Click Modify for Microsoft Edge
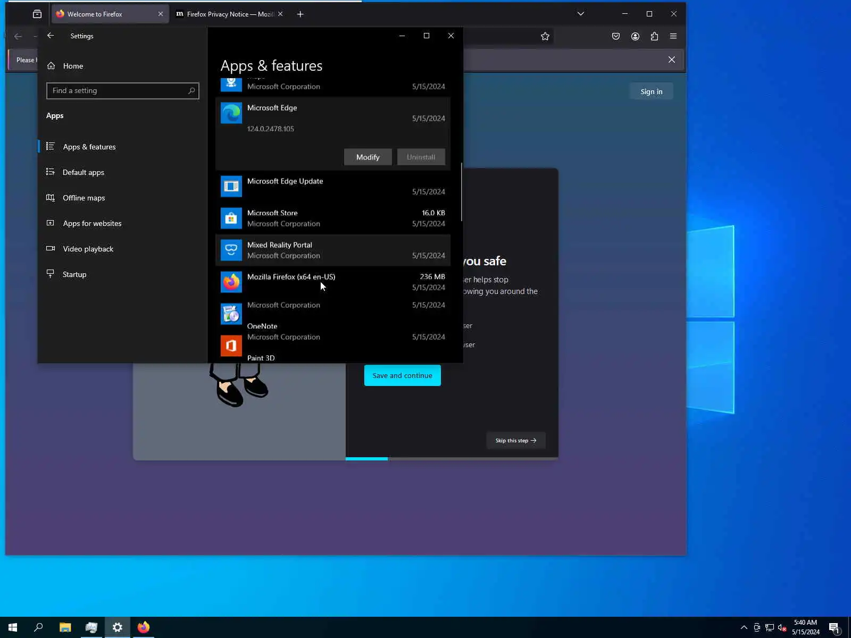The height and width of the screenshot is (638, 851). click(368, 157)
